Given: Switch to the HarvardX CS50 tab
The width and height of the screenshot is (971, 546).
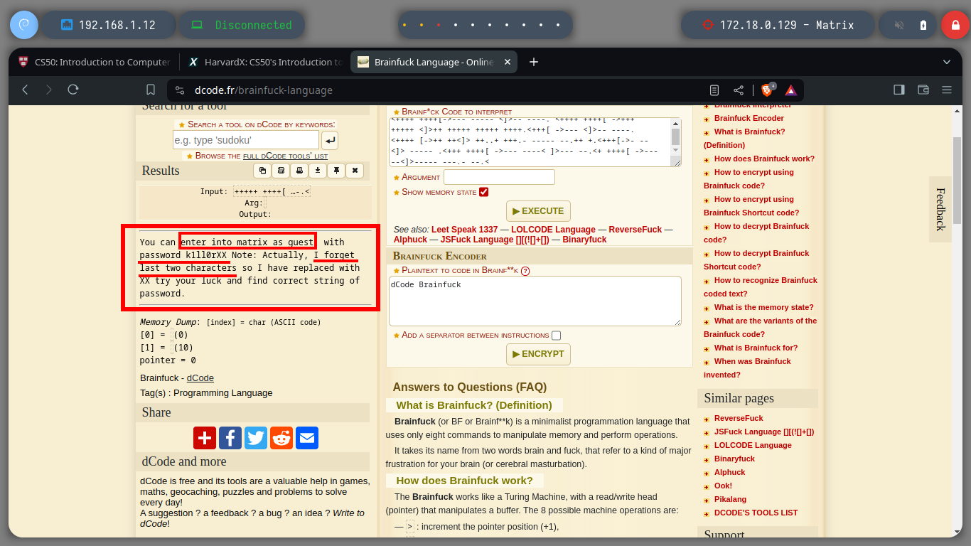Looking at the screenshot, I should point(264,62).
